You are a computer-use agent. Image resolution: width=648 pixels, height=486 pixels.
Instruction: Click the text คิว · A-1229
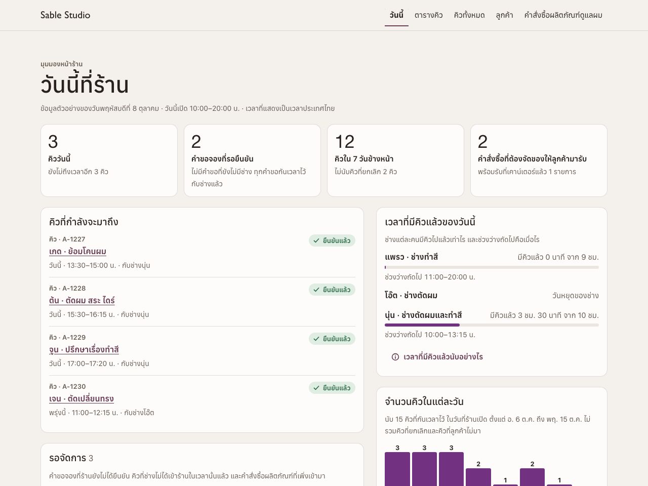(67, 338)
